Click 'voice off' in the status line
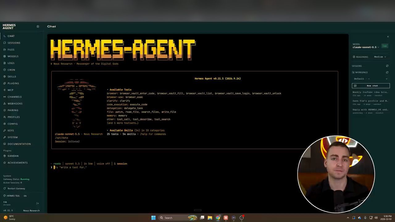The image size is (395, 222). 103,164
